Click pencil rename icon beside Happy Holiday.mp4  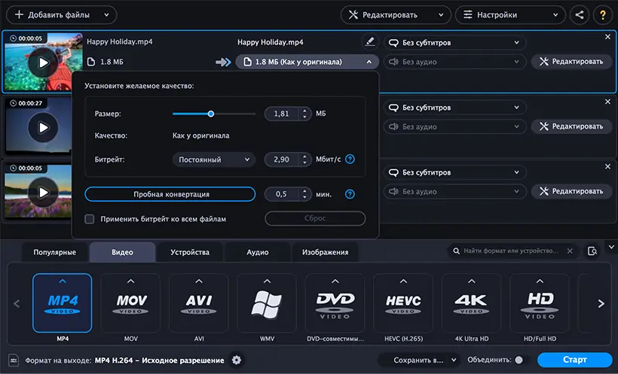coord(370,41)
